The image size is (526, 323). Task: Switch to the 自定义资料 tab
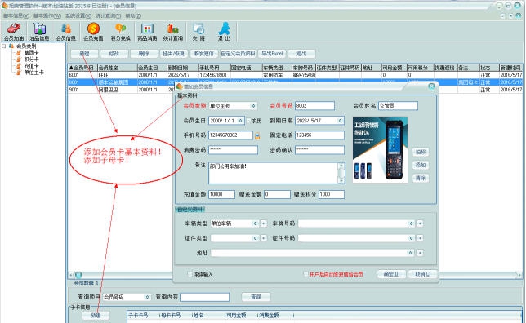(x=189, y=210)
